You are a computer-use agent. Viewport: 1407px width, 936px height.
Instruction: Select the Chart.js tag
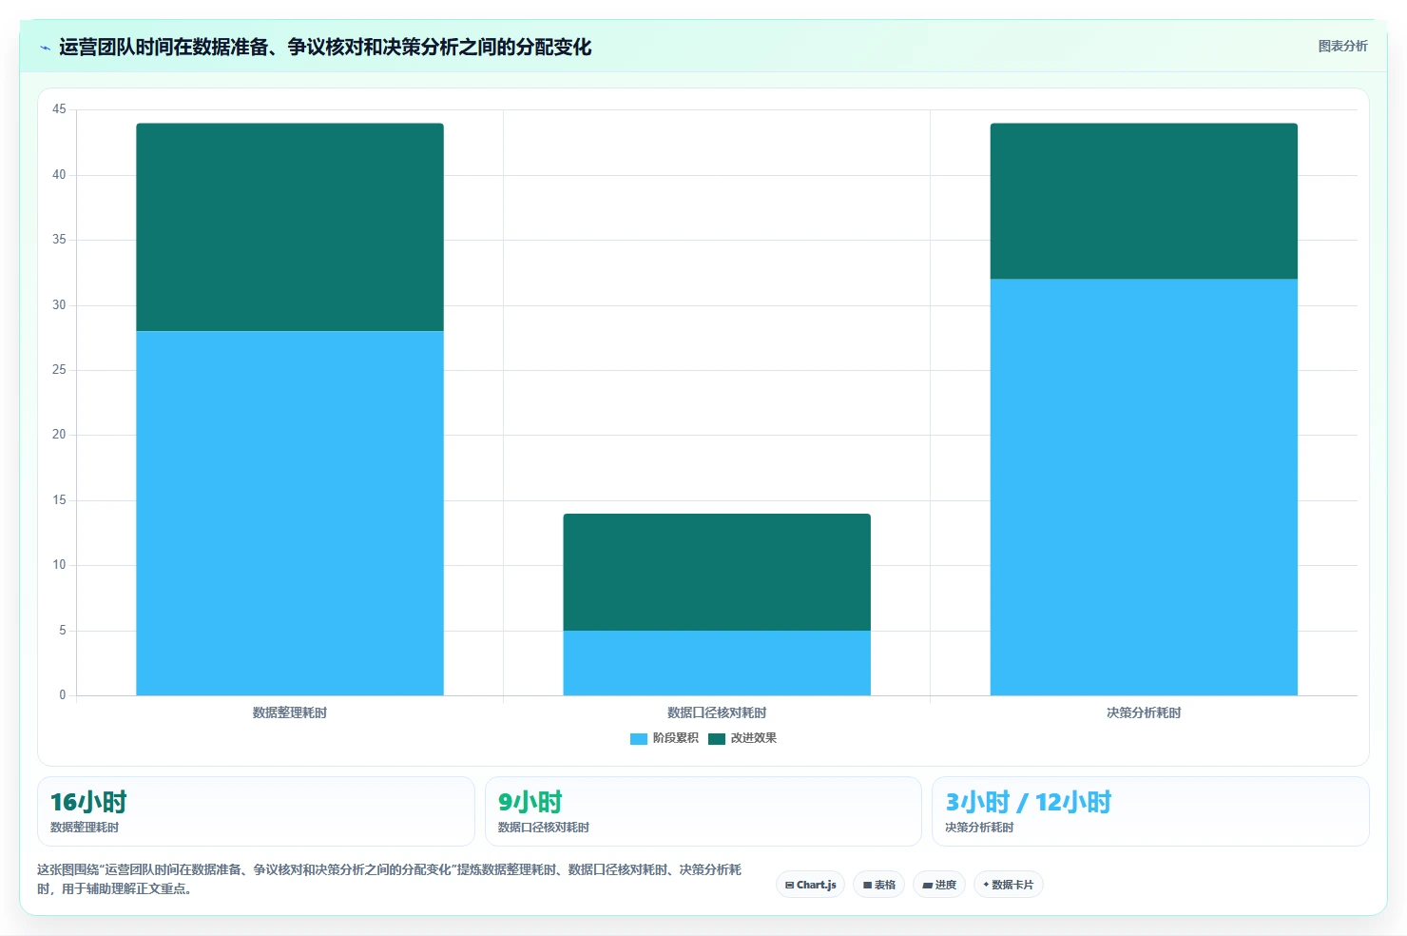(811, 885)
